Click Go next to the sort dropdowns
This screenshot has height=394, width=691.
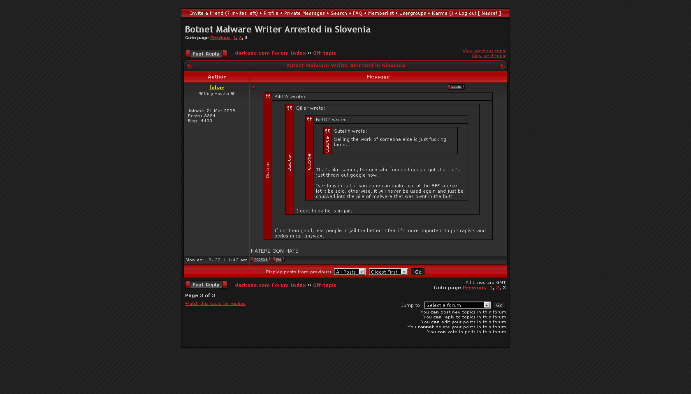(418, 272)
